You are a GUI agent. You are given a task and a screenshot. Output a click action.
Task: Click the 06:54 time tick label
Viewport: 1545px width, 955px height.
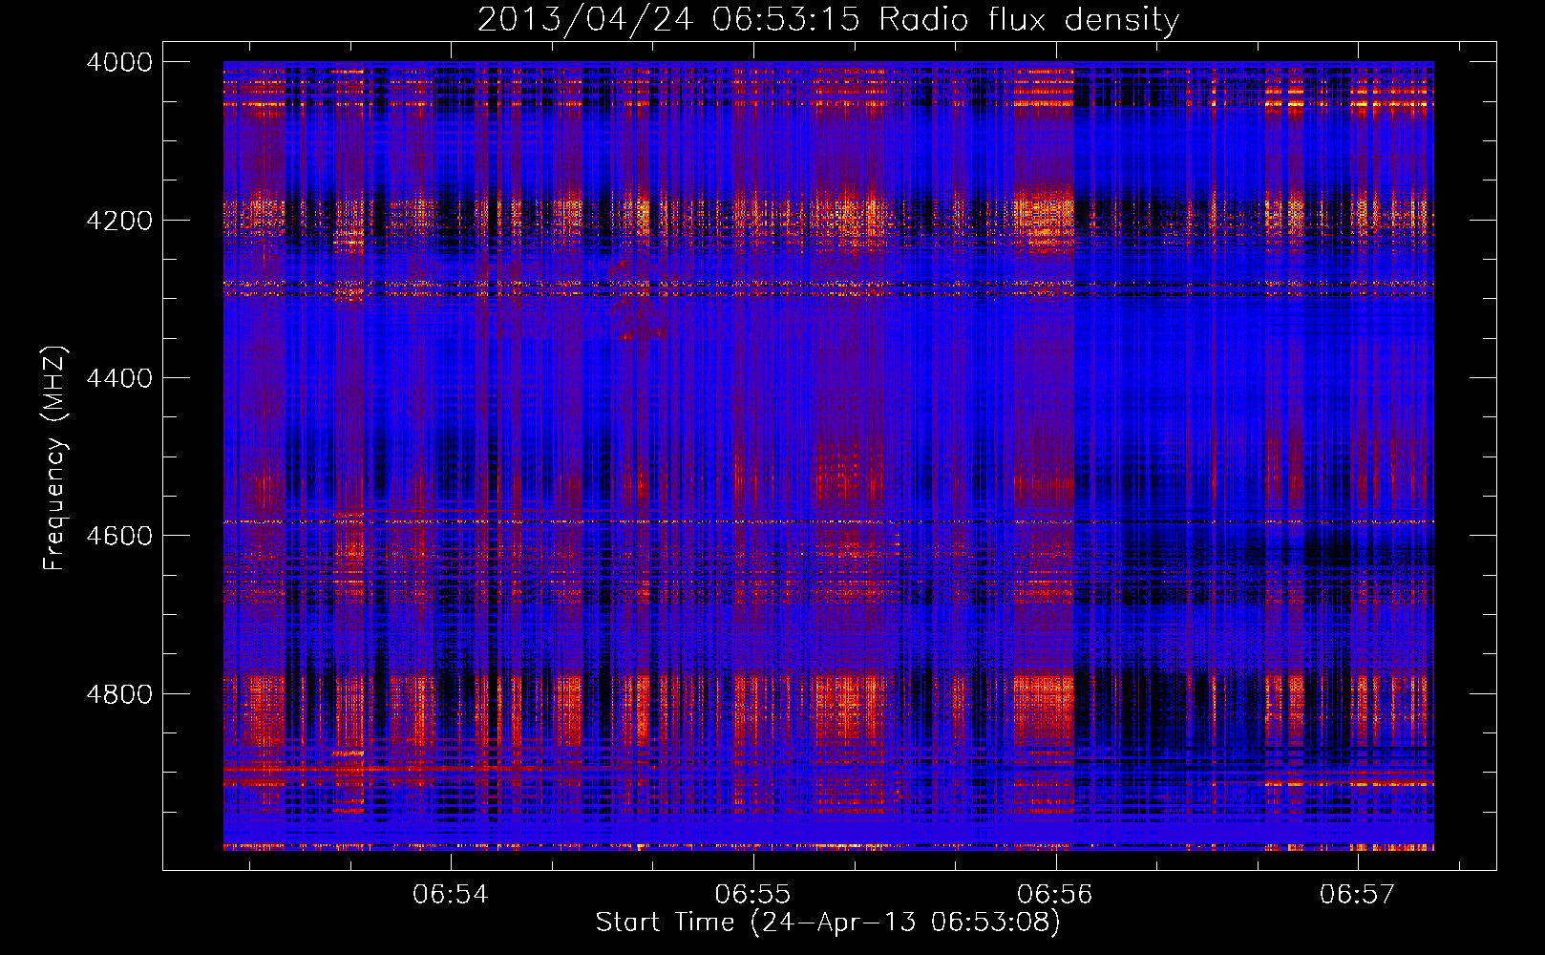tap(451, 894)
